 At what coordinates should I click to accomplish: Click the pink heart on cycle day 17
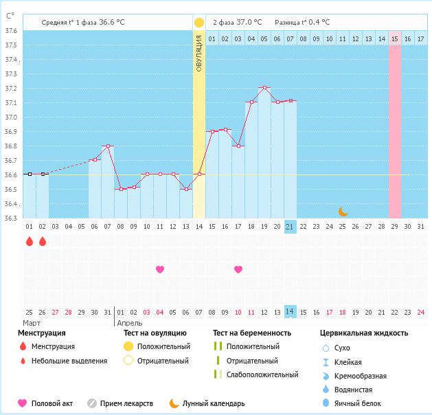pyautogui.click(x=238, y=269)
